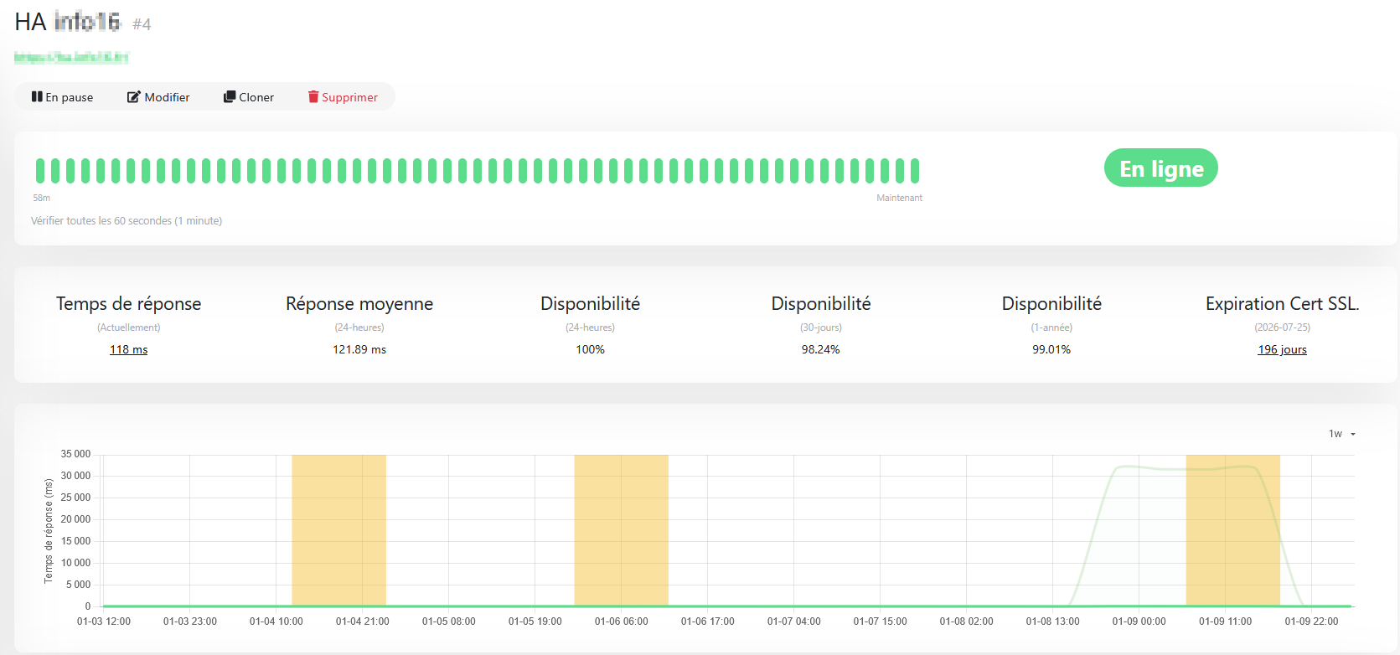Click the yellow maintenance band near 01-04 10:00
Screen dimensions: 1400x655
tap(338, 529)
